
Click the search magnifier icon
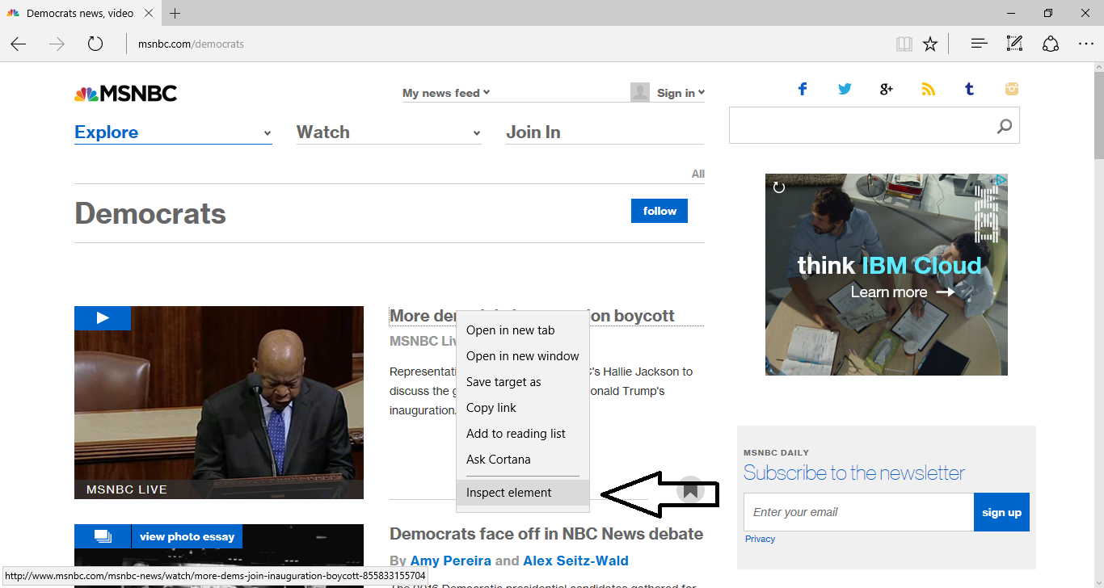1005,126
